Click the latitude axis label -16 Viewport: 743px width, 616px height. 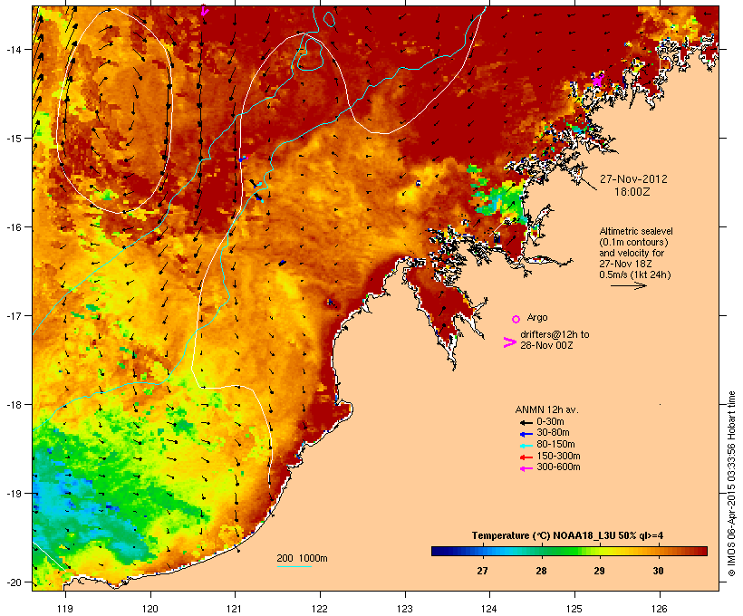[14, 227]
